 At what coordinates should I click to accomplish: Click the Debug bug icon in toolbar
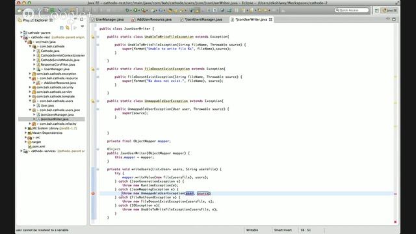coord(128,10)
